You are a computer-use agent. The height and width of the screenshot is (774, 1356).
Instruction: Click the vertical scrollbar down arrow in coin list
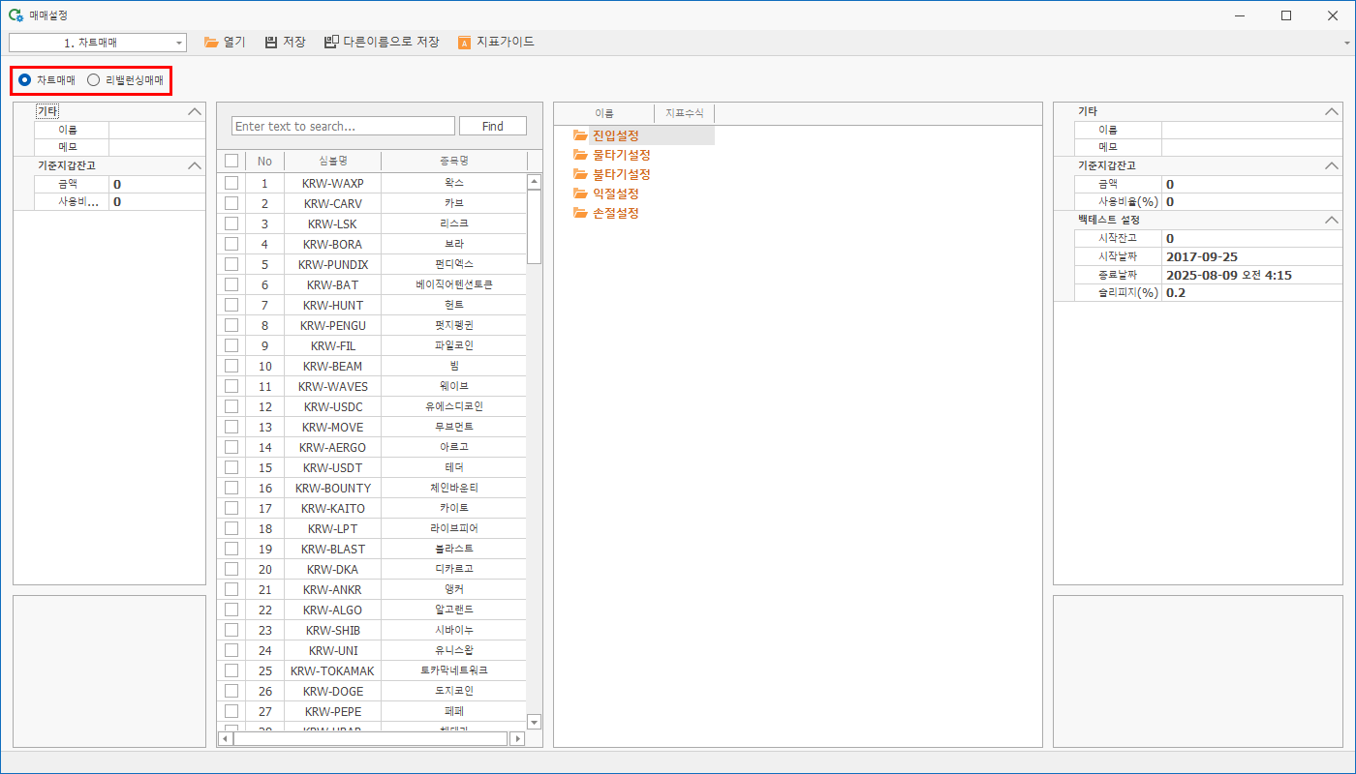(x=534, y=722)
